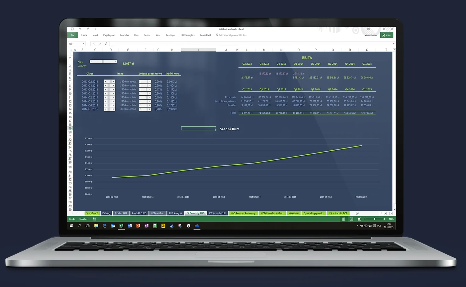This screenshot has height=287, width=466.
Task: Open the Review ribbon tab
Action: [147, 35]
